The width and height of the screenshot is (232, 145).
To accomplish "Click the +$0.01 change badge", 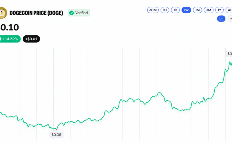I will pyautogui.click(x=31, y=39).
